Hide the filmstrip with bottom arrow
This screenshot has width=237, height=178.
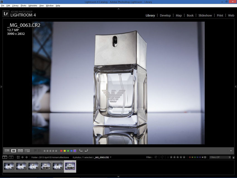point(118,177)
